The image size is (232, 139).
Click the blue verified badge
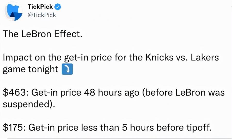point(58,7)
